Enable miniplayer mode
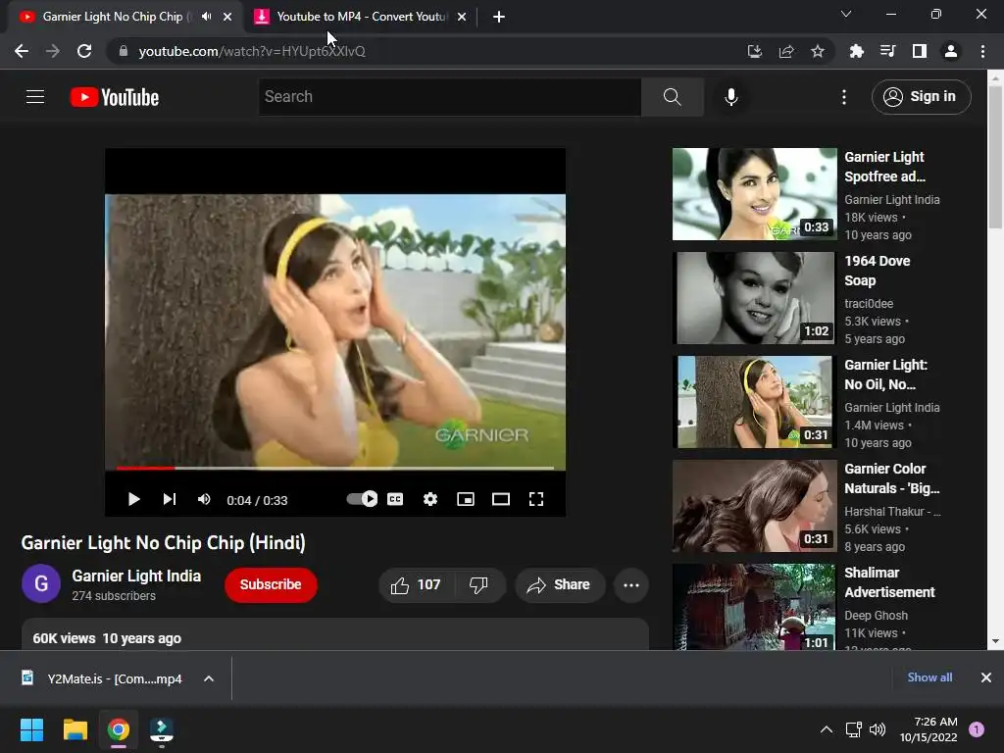 (466, 499)
